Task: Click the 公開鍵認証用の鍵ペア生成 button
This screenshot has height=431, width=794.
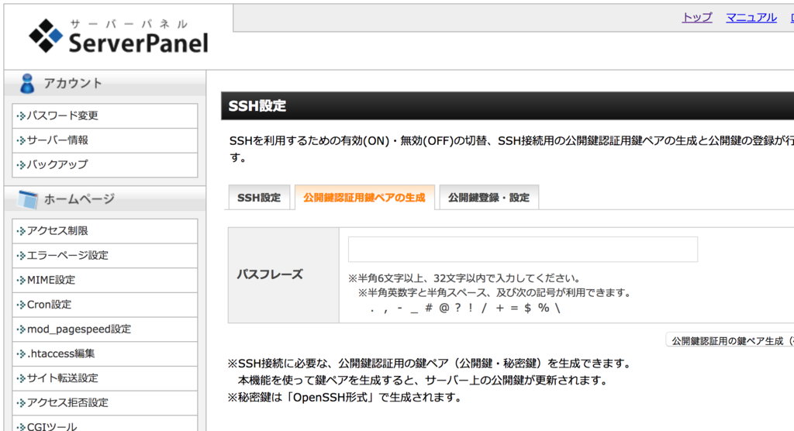Action: pyautogui.click(x=730, y=341)
